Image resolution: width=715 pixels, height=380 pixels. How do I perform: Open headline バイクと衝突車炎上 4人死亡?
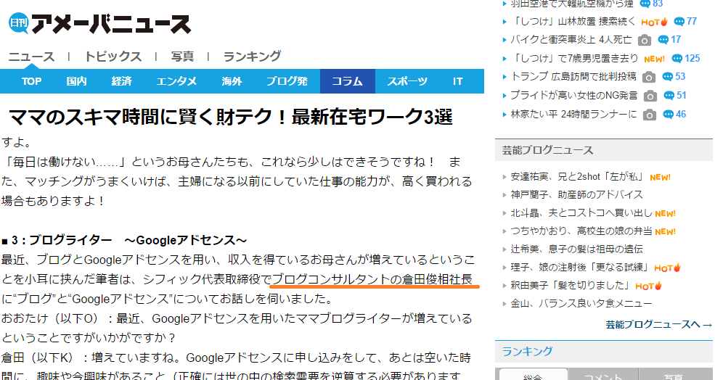[571, 40]
